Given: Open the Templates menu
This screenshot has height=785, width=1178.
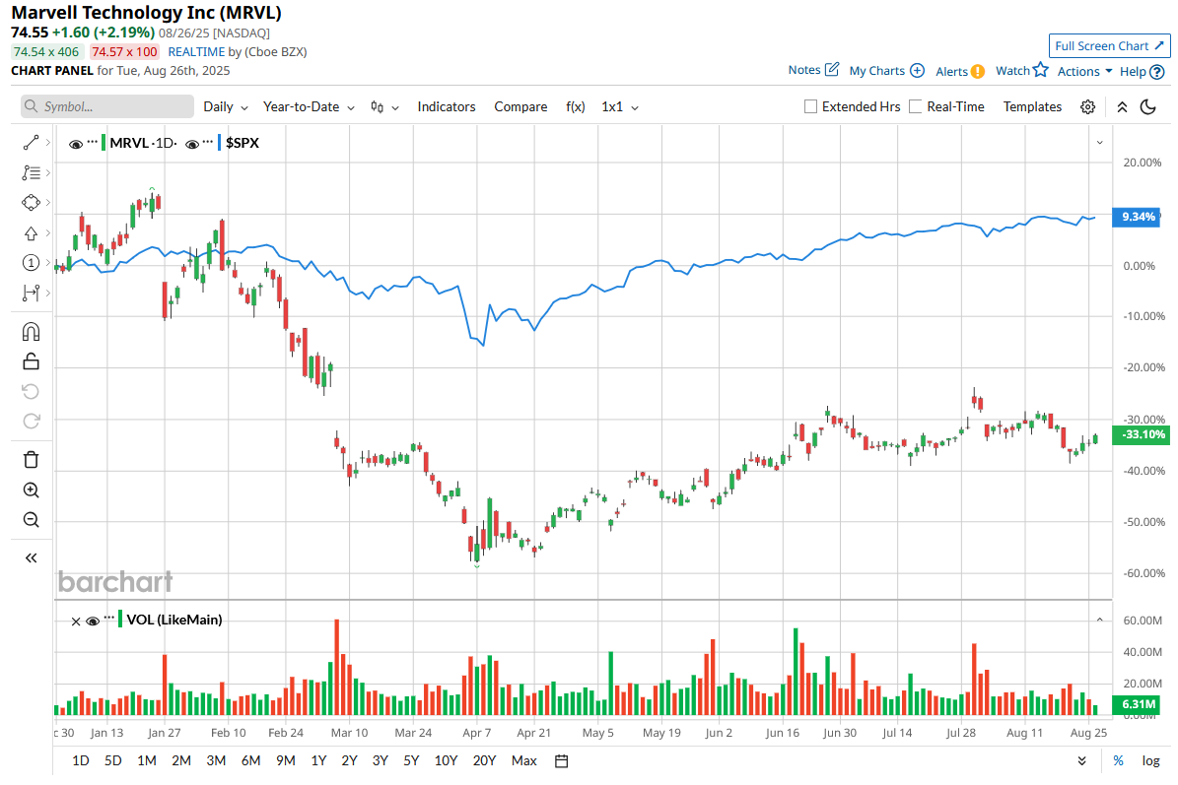Looking at the screenshot, I should point(1032,106).
